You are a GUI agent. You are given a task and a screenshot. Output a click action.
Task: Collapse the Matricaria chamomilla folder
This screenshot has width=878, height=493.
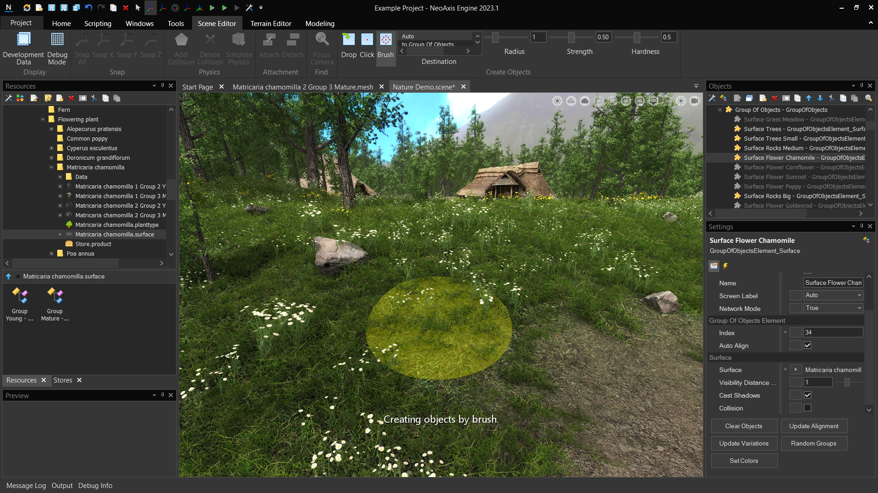[52, 167]
